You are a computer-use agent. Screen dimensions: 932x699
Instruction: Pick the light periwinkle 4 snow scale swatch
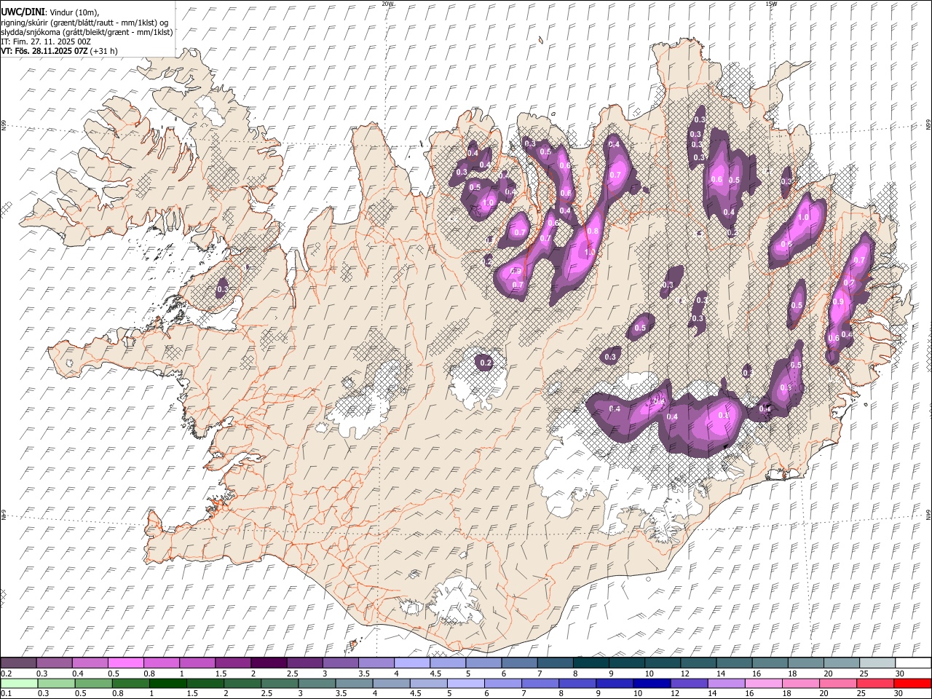411,663
